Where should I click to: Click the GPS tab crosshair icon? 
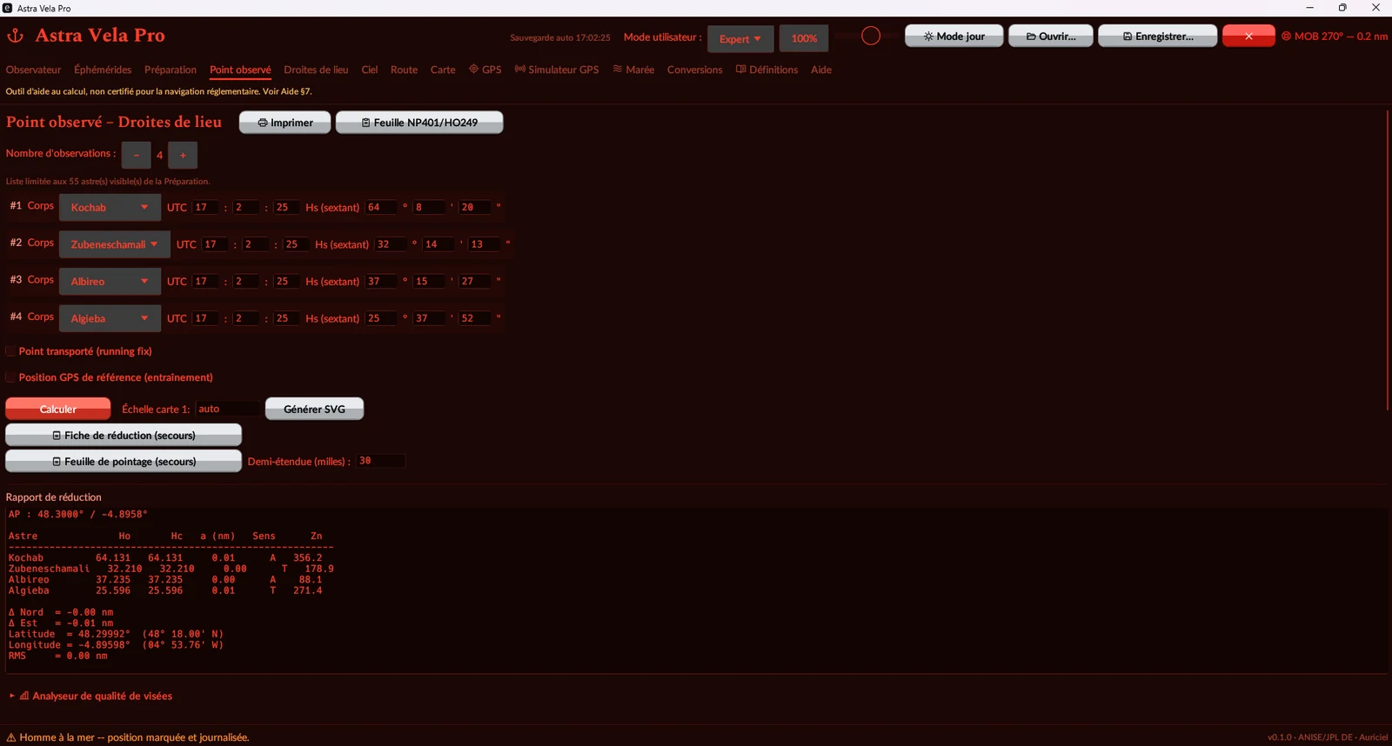pyautogui.click(x=474, y=69)
